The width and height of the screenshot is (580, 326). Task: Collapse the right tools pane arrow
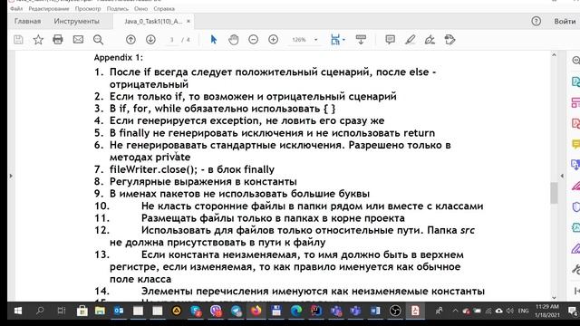(562, 176)
